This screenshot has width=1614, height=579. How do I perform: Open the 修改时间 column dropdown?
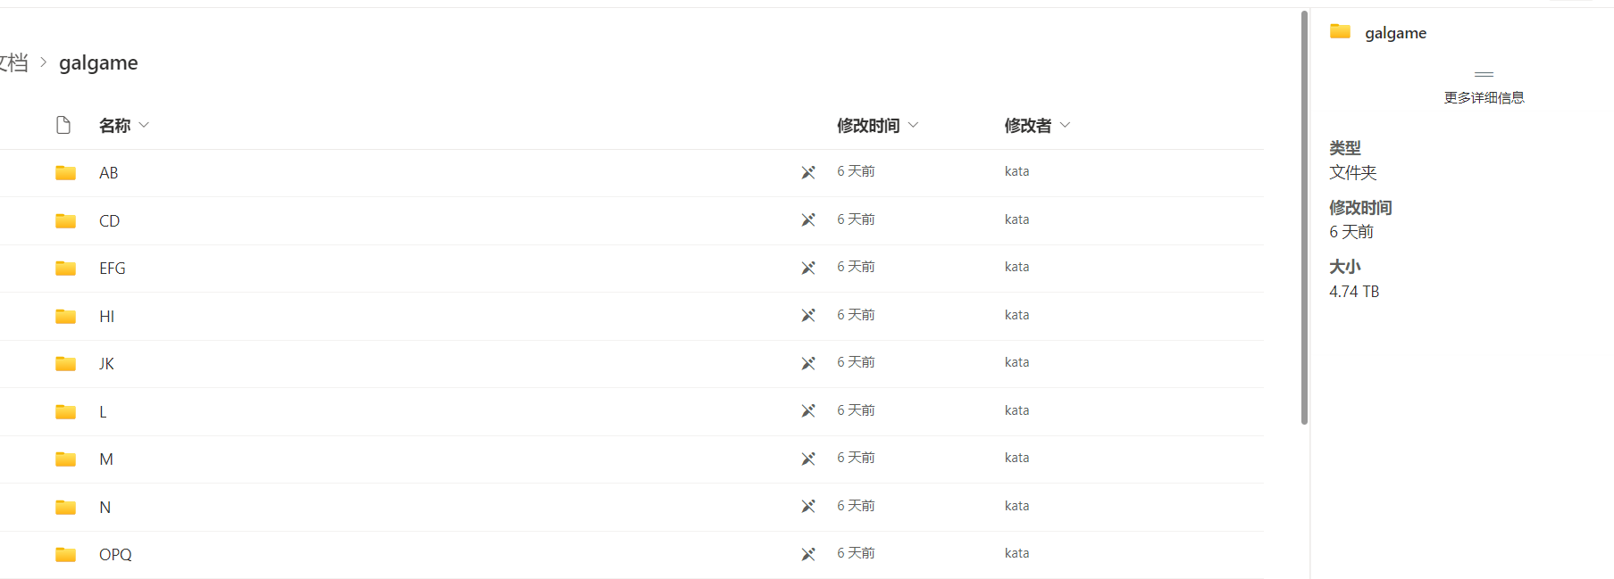913,125
